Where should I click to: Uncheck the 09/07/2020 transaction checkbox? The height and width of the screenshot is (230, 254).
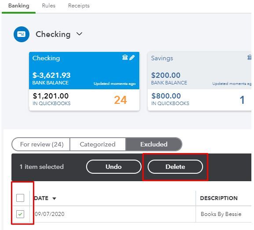pos(20,214)
